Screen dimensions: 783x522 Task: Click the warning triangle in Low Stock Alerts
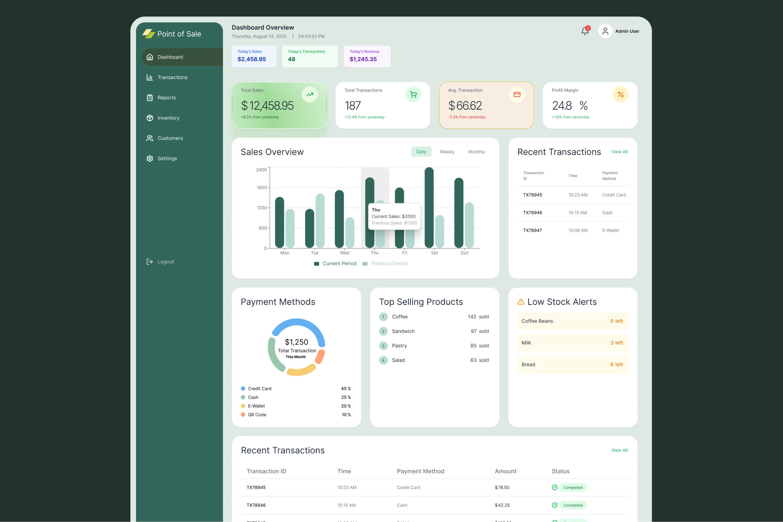(520, 301)
